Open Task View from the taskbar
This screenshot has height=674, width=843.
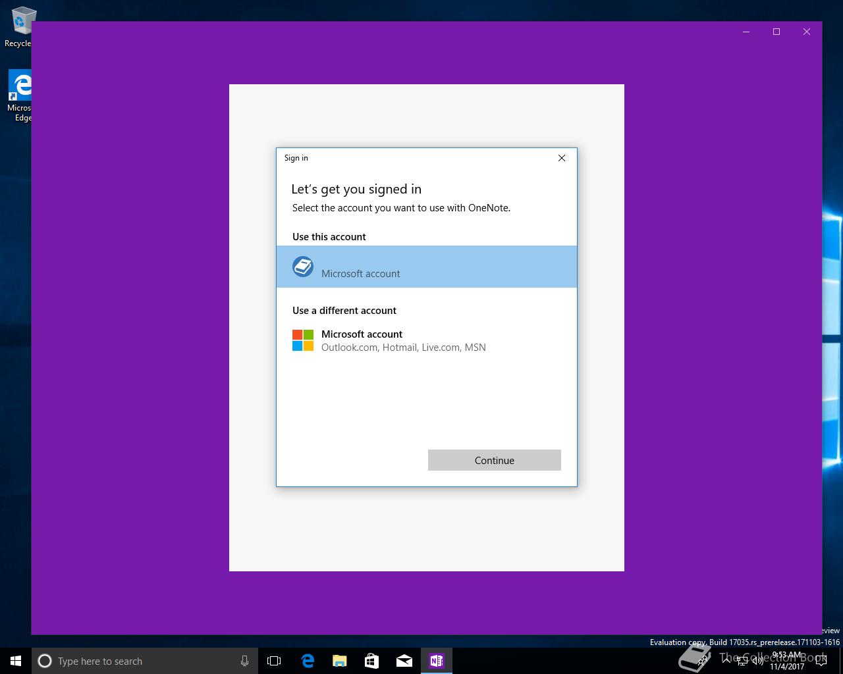274,661
